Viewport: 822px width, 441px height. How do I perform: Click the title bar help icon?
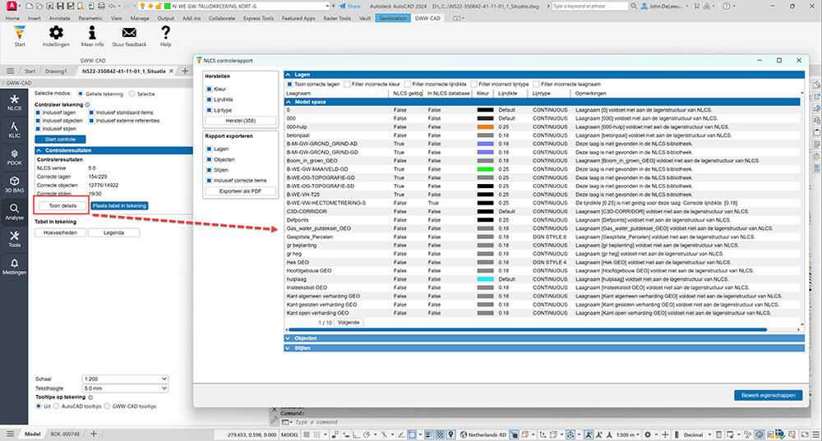(726, 6)
